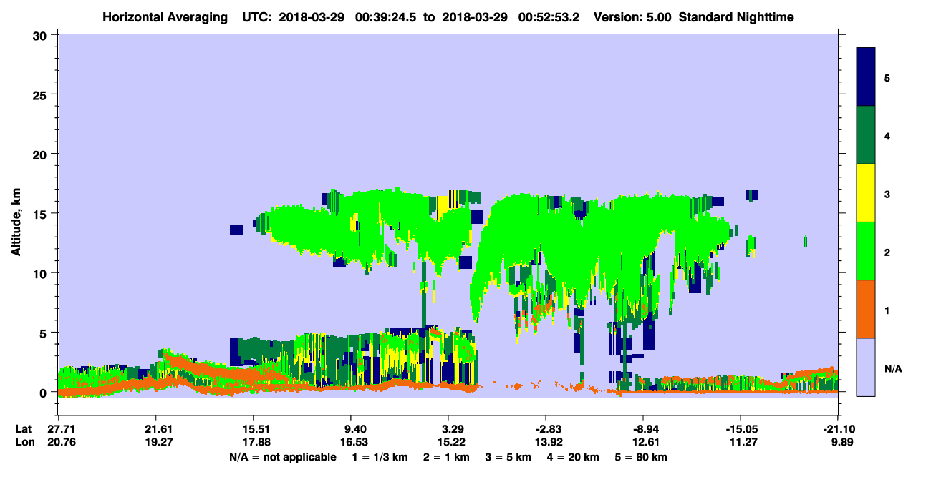Click latitude value 21.61

pos(155,429)
